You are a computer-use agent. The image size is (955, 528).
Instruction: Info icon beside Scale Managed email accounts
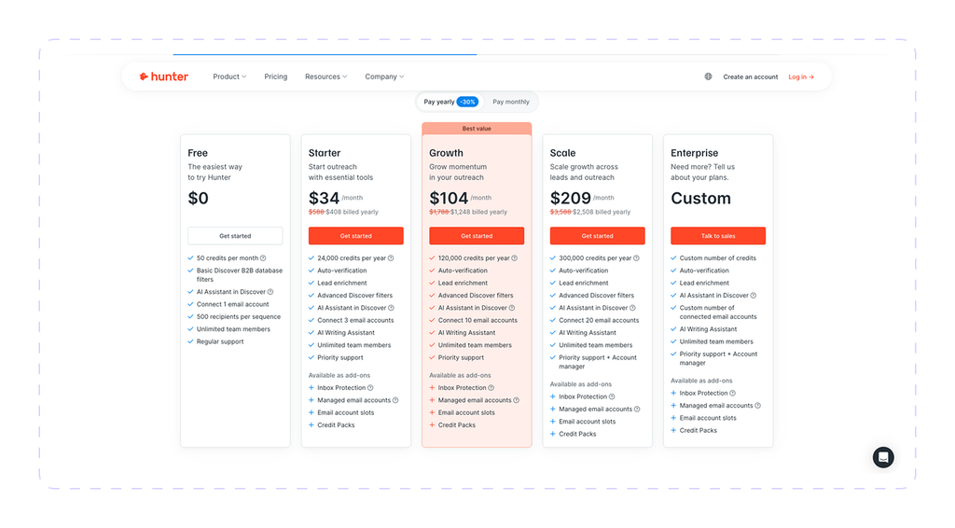pyautogui.click(x=637, y=410)
